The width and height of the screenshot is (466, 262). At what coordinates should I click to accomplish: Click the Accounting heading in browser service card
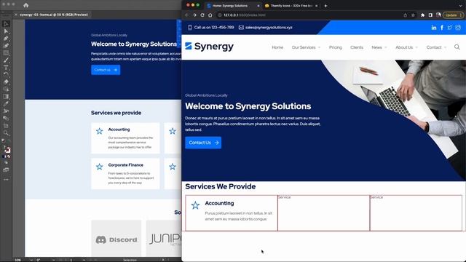[x=219, y=203]
